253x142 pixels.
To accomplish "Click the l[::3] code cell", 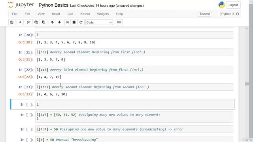I will [x=134, y=69].
